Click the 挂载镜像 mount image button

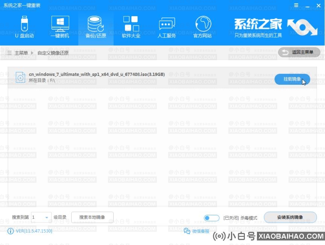(x=292, y=79)
